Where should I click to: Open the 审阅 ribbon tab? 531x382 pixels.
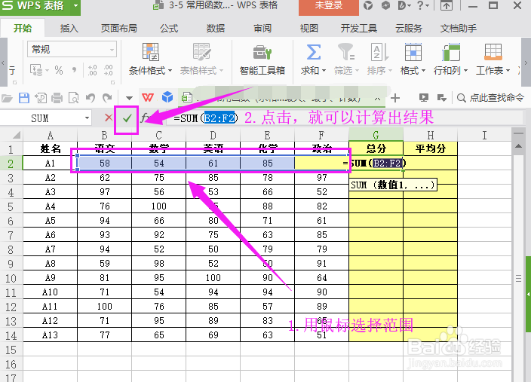262,29
